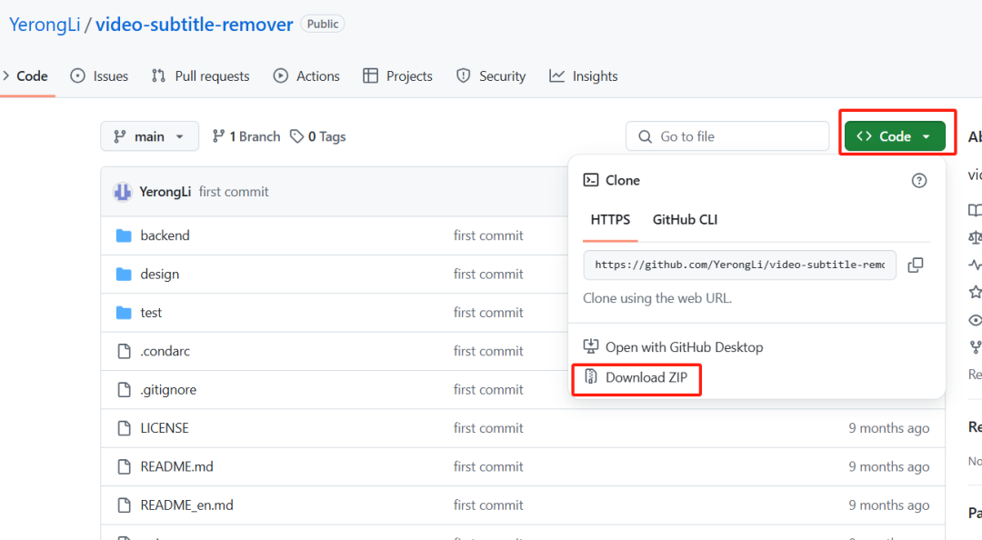Copy the clone URL with the copy icon

[916, 265]
